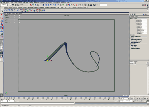Click the range slider bar
Screen dimensions: 149x107
[66, 101]
